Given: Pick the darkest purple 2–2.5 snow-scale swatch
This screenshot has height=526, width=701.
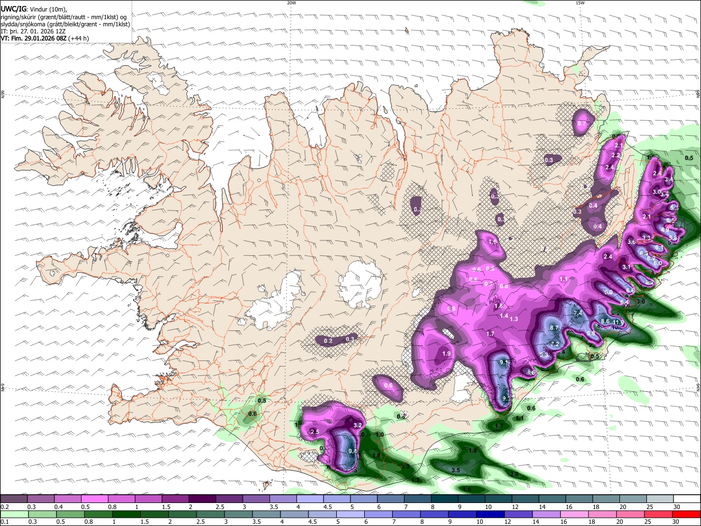Looking at the screenshot, I should (202, 499).
